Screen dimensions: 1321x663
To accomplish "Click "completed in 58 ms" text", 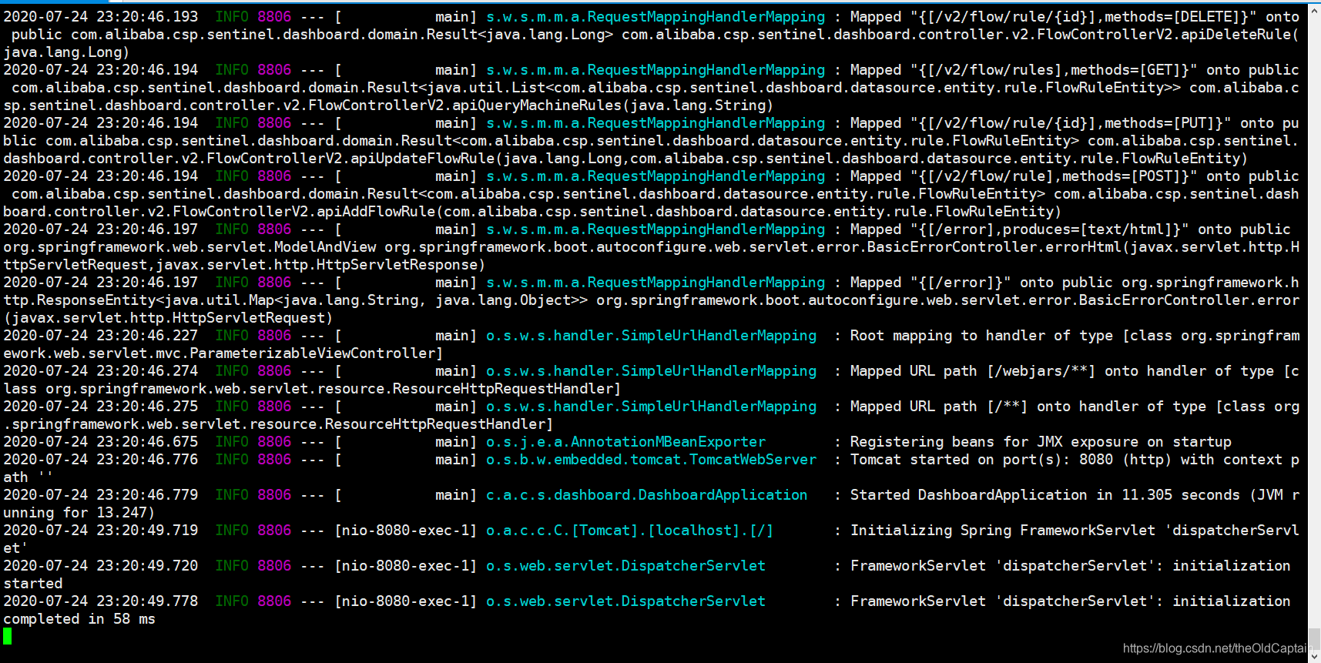I will point(79,619).
